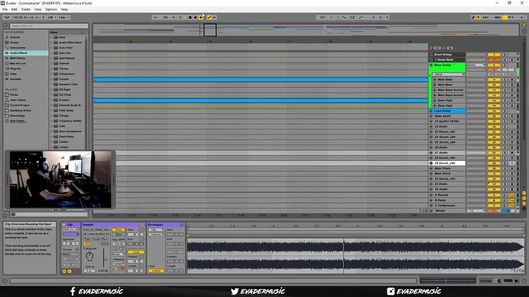This screenshot has width=529, height=297.
Task: Select Plug-ins category in browser
Action: (15, 68)
